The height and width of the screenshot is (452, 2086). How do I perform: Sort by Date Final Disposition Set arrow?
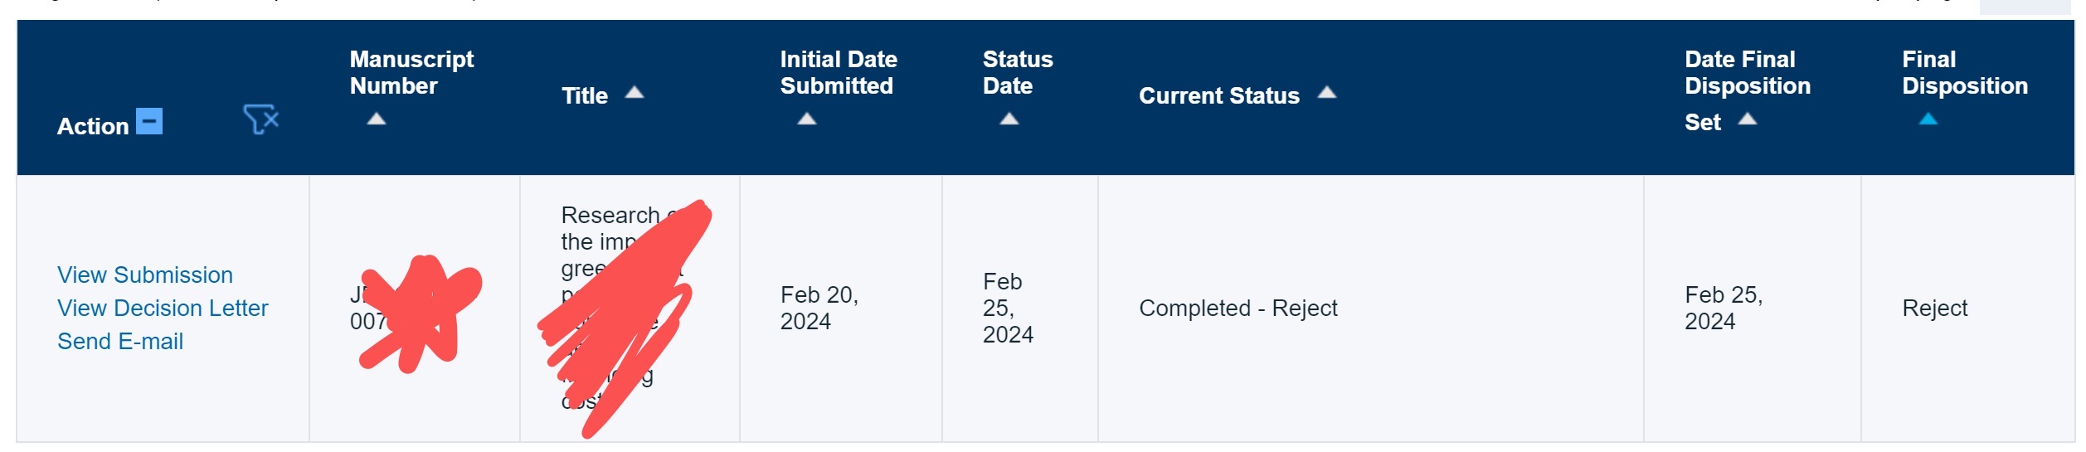pos(1748,119)
